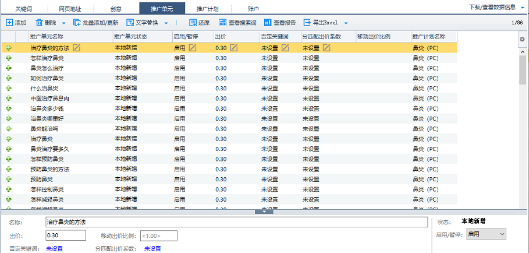Screen dimensions: 529x253
Task: Expand the 文字替换 dropdown arrow
Action: (166, 23)
